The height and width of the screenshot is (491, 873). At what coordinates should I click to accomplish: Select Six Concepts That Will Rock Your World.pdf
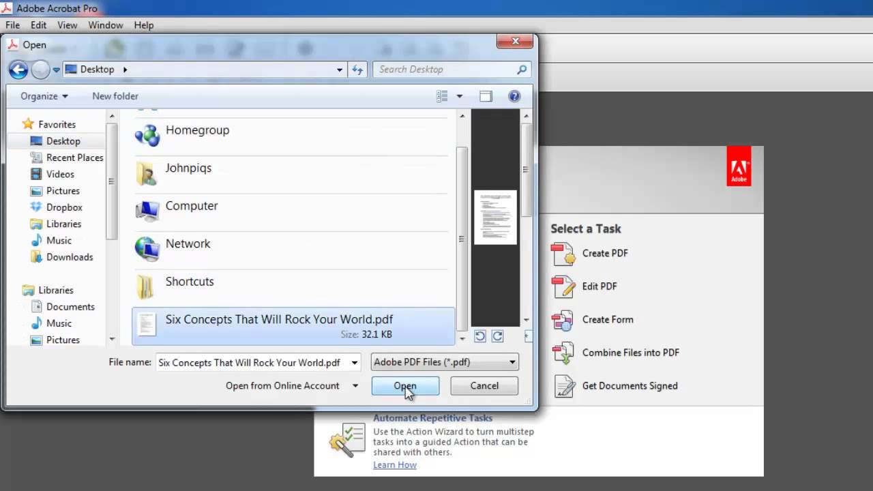293,326
